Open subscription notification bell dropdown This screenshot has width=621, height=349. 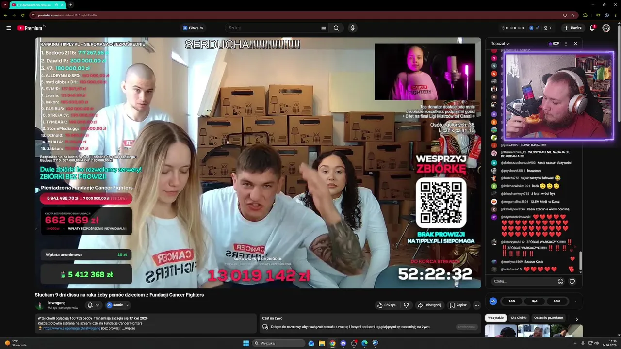tap(93, 305)
